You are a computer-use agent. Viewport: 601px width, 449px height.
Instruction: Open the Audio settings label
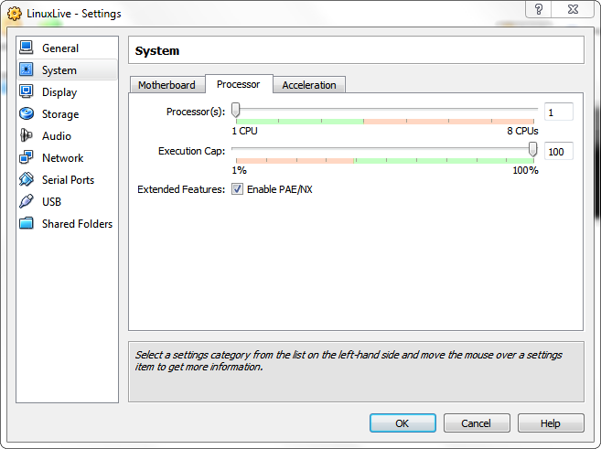57,136
